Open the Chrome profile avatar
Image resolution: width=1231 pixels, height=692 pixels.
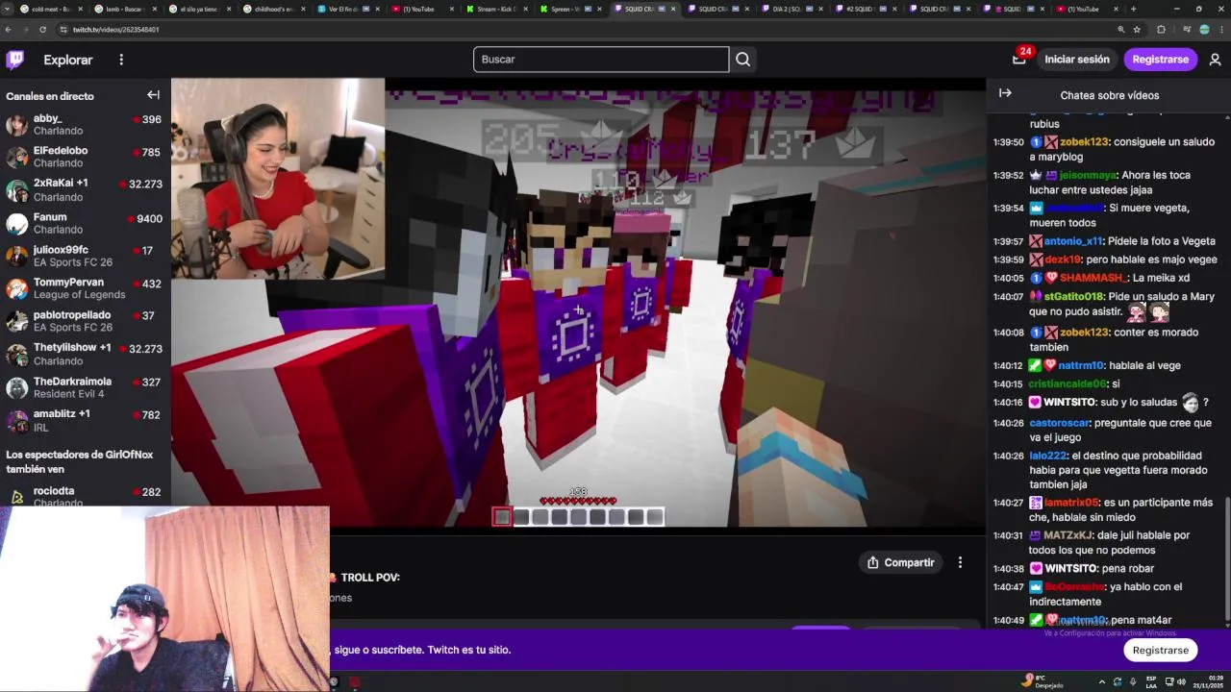1204,30
